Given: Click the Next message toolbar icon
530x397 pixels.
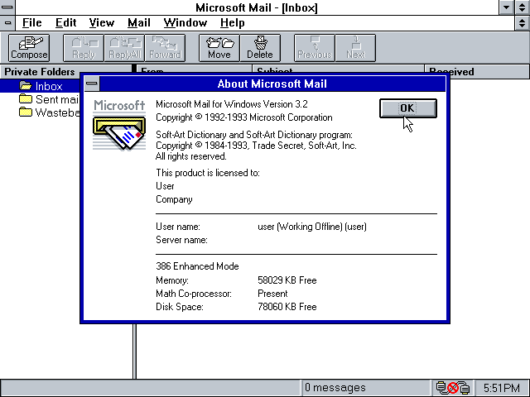Looking at the screenshot, I should (x=355, y=48).
